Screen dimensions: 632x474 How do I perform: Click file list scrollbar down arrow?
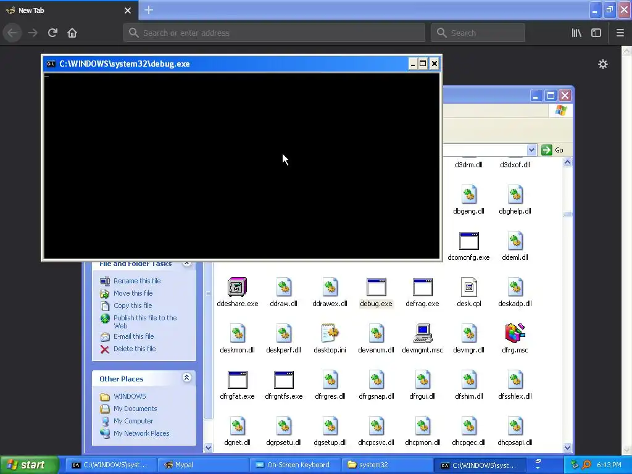tap(567, 447)
